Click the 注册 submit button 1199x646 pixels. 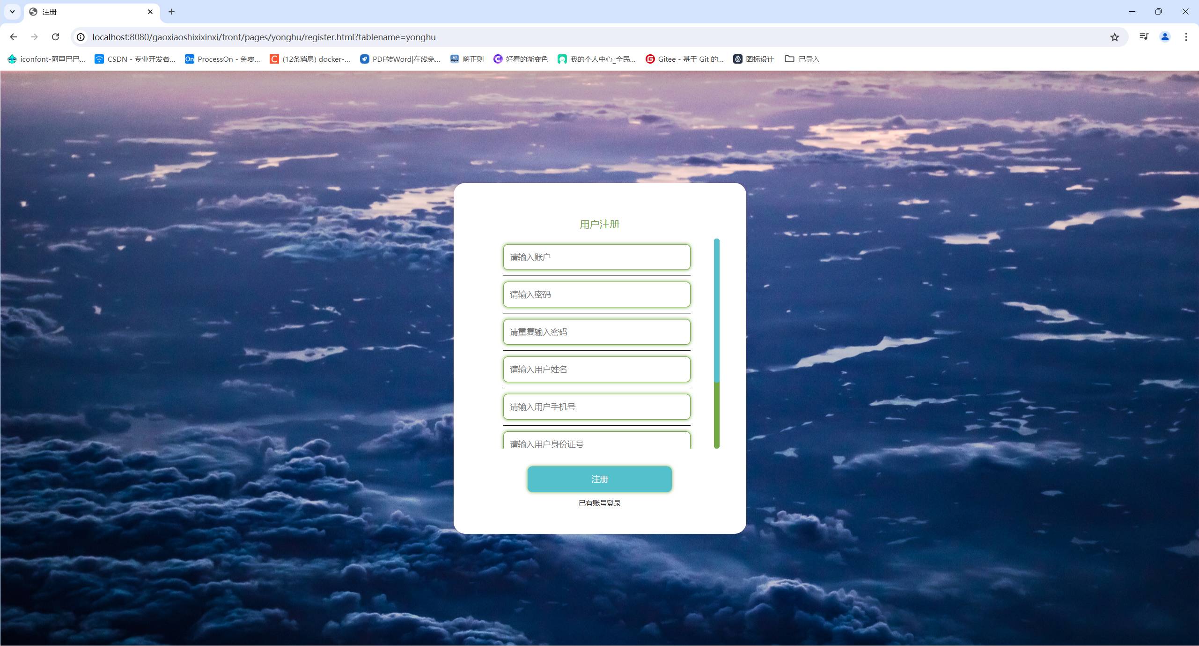pyautogui.click(x=599, y=479)
